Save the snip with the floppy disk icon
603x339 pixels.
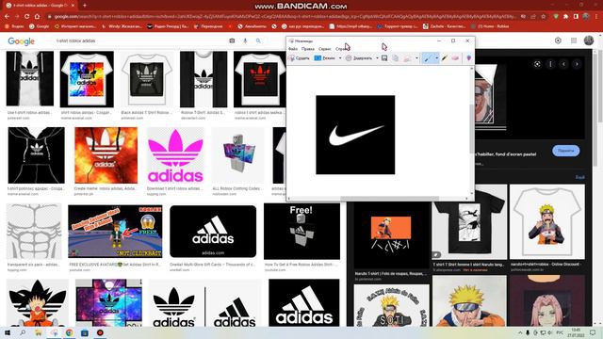point(384,58)
